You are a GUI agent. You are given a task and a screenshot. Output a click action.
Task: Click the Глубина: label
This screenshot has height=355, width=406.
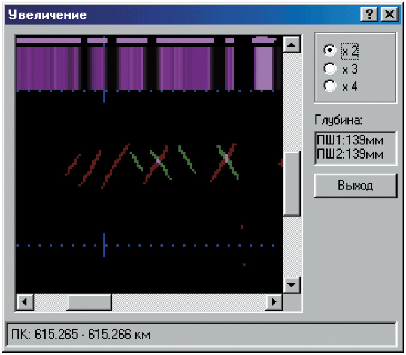tap(338, 120)
